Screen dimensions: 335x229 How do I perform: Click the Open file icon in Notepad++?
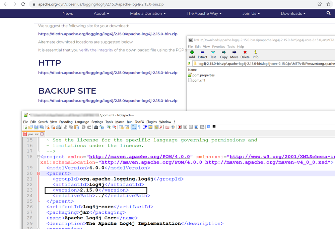point(30,127)
